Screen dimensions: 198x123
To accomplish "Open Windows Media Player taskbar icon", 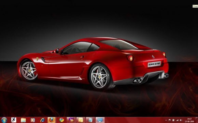I will coord(33,120).
